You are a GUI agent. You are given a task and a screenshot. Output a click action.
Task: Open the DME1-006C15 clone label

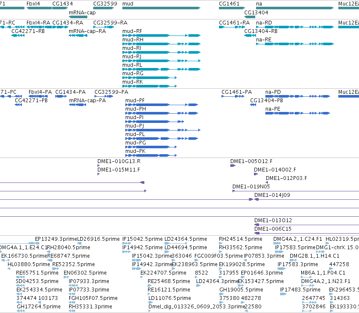[273, 229]
